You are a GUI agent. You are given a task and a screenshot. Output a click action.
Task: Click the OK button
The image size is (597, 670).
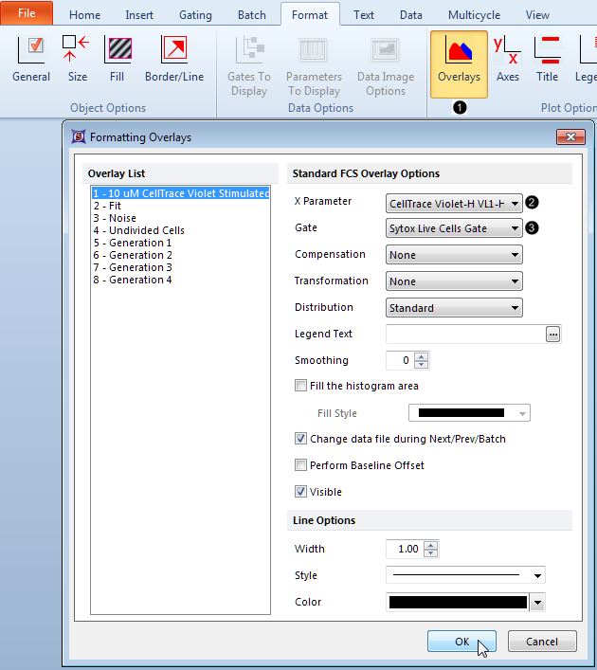pos(461,642)
